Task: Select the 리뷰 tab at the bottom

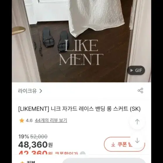Action: (31, 162)
